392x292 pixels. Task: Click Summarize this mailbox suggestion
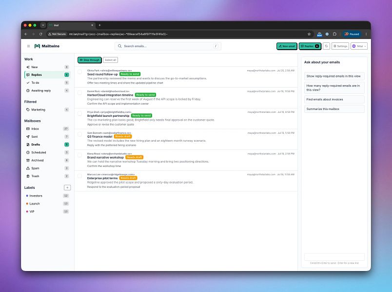click(334, 109)
